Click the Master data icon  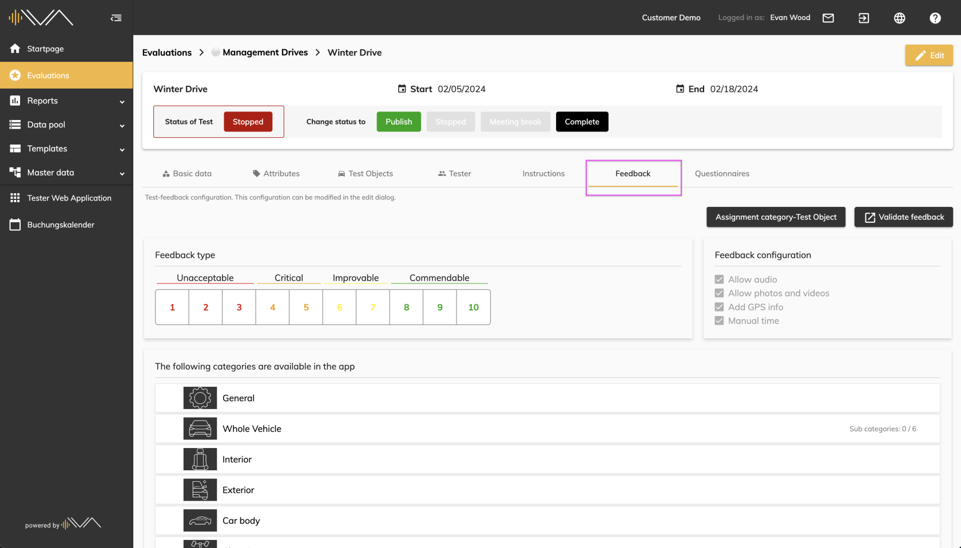15,173
